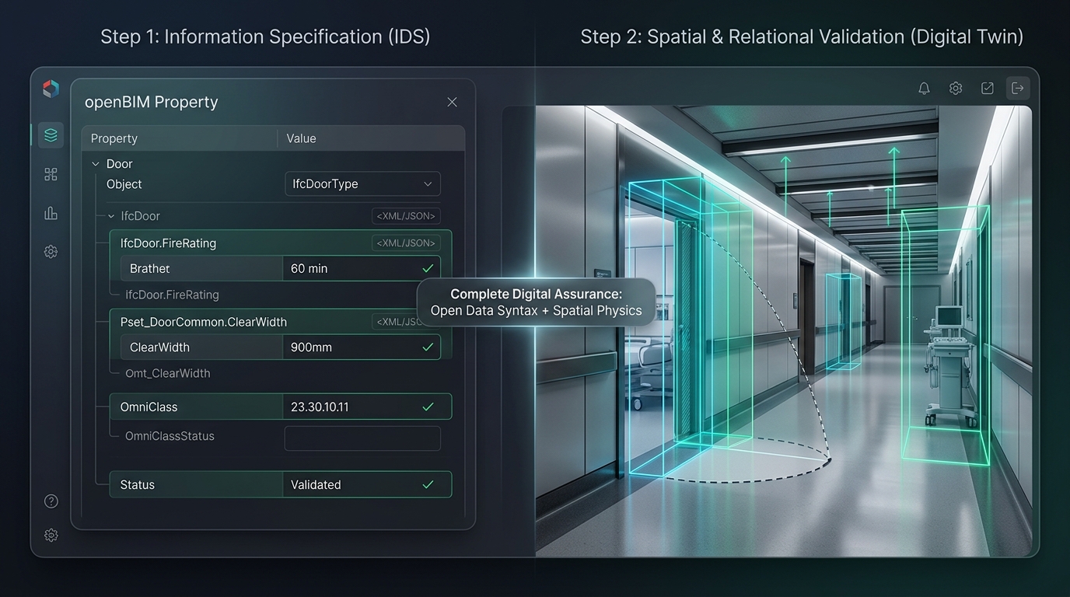1070x597 pixels.
Task: Select the modules grid icon in the sidebar
Action: click(51, 174)
